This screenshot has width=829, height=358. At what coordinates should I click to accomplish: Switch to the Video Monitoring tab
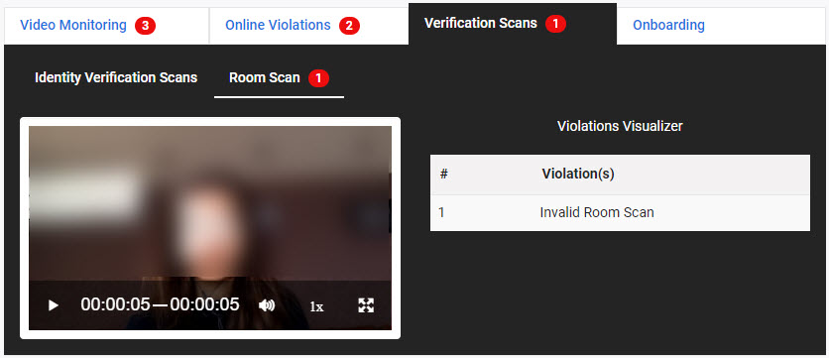(x=107, y=26)
